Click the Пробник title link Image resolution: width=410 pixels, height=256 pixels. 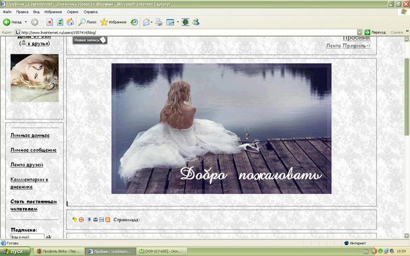click(x=357, y=38)
